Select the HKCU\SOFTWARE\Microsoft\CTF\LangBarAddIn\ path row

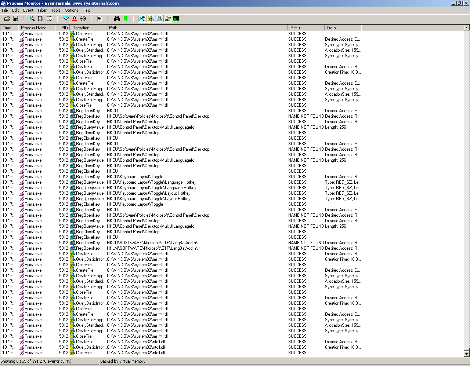[232, 243]
